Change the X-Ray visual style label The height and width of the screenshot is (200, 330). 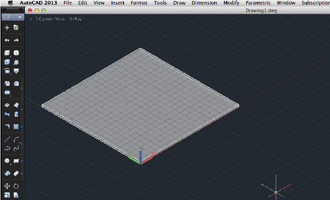click(76, 19)
